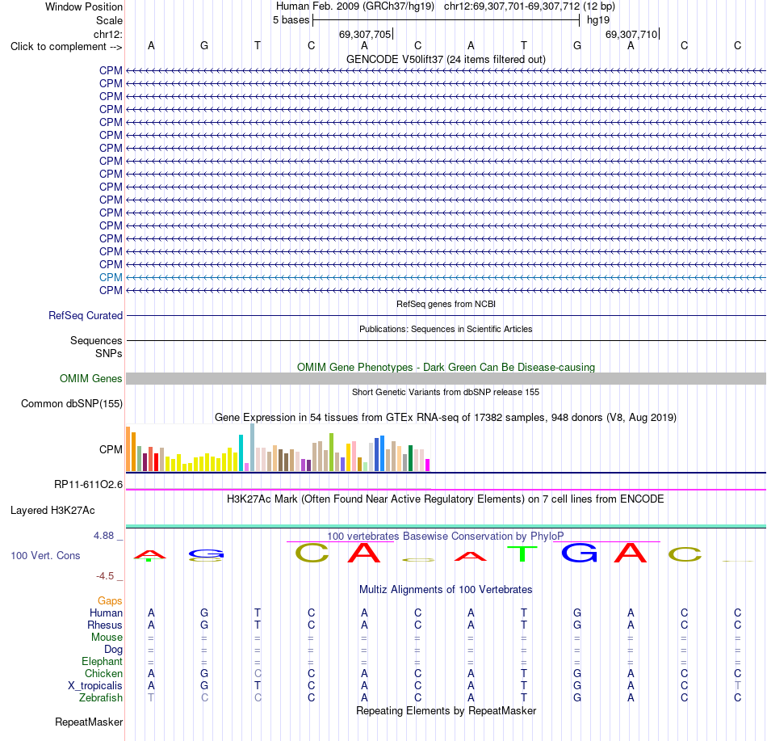Click the T base between A and G in ruler
Screen dimensions: 767x741
tap(524, 46)
